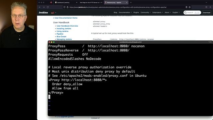This screenshot has height=120, width=213.
Task: Switch to the Dashboard [Jenkins] tab
Action: tap(66, 2)
